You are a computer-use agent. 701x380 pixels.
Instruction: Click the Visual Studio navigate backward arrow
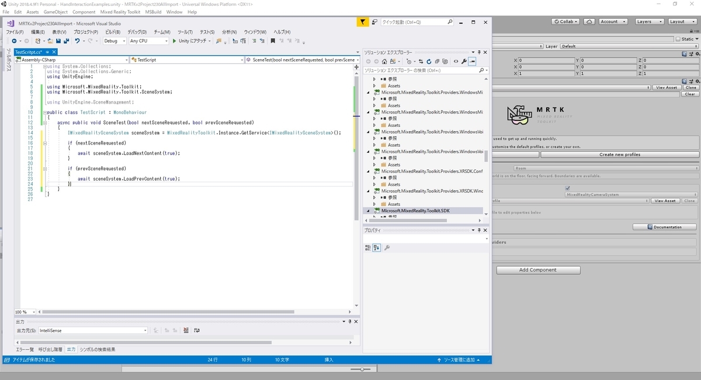pos(14,41)
